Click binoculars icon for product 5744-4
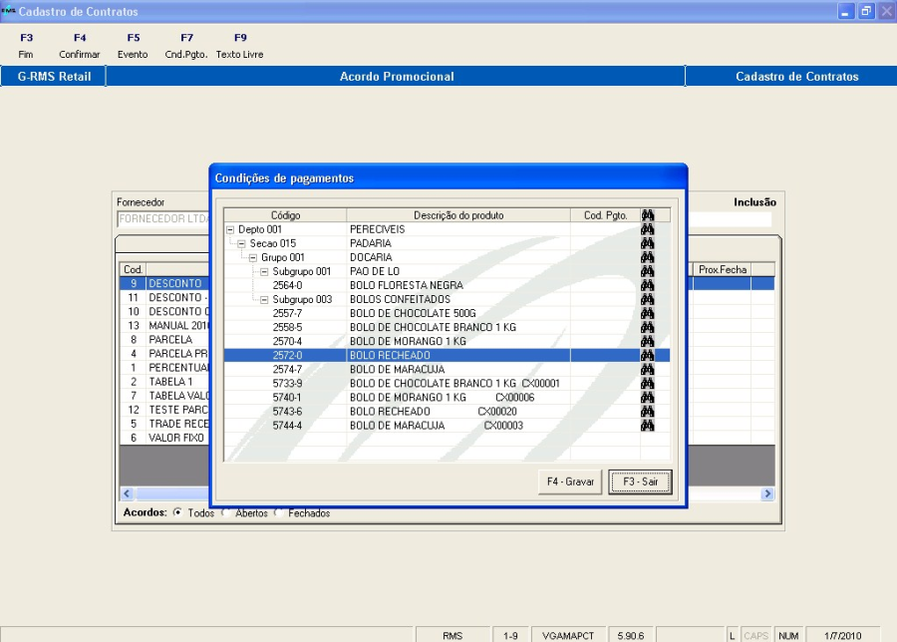The height and width of the screenshot is (642, 897). pyautogui.click(x=647, y=425)
